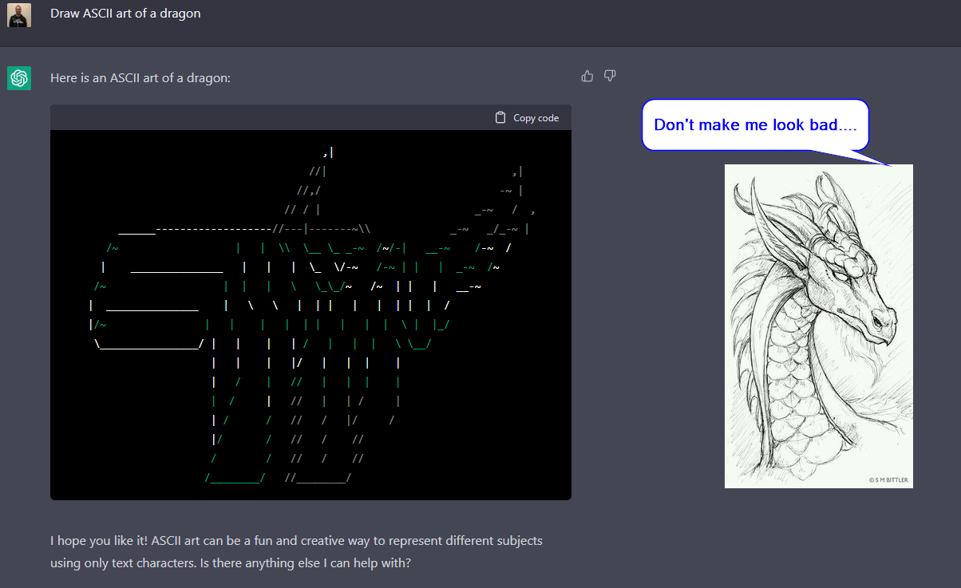The height and width of the screenshot is (588, 961).
Task: Select the conversation title 'Draw ASCII art of a dragon'
Action: [125, 14]
